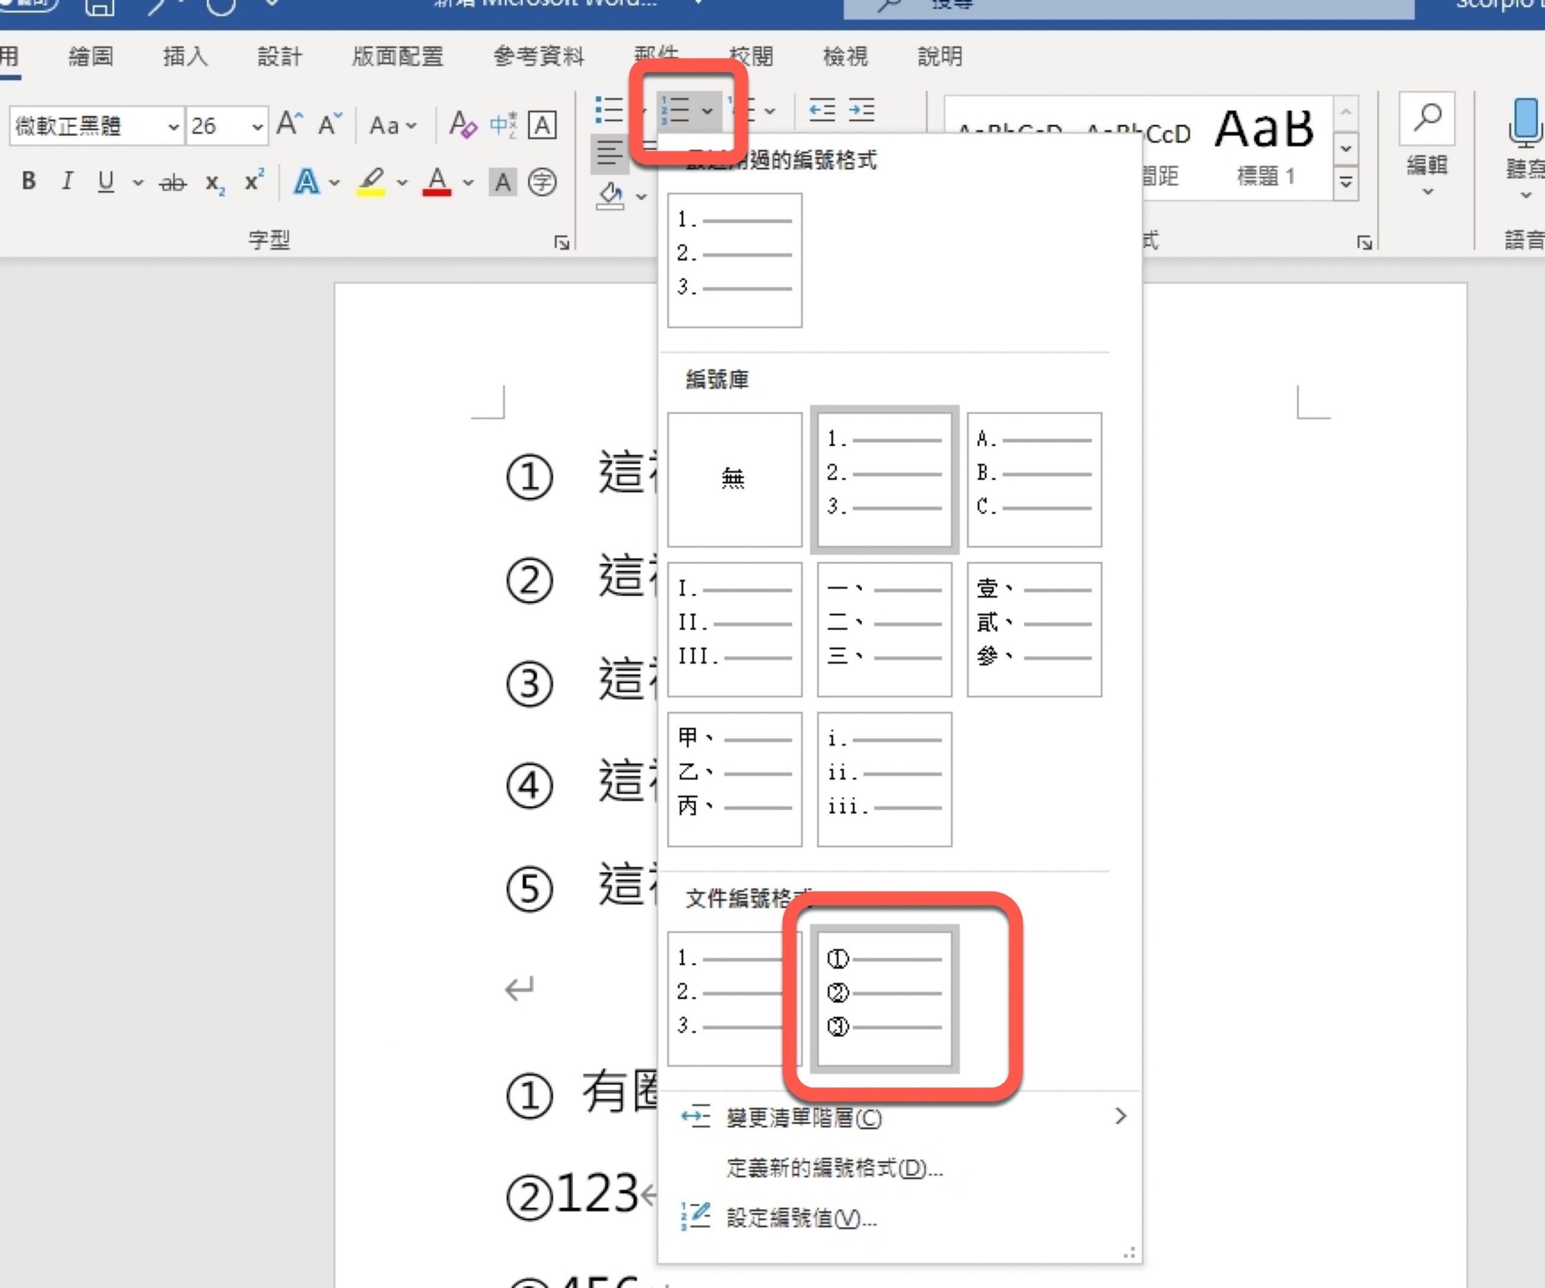Select circled number list format thumbnail

pos(884,998)
